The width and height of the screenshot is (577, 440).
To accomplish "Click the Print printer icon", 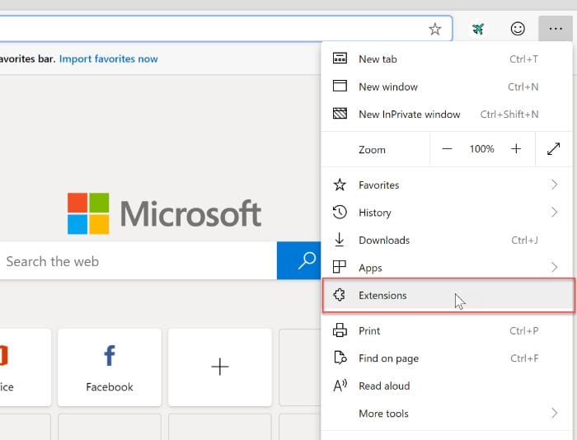I will point(340,330).
